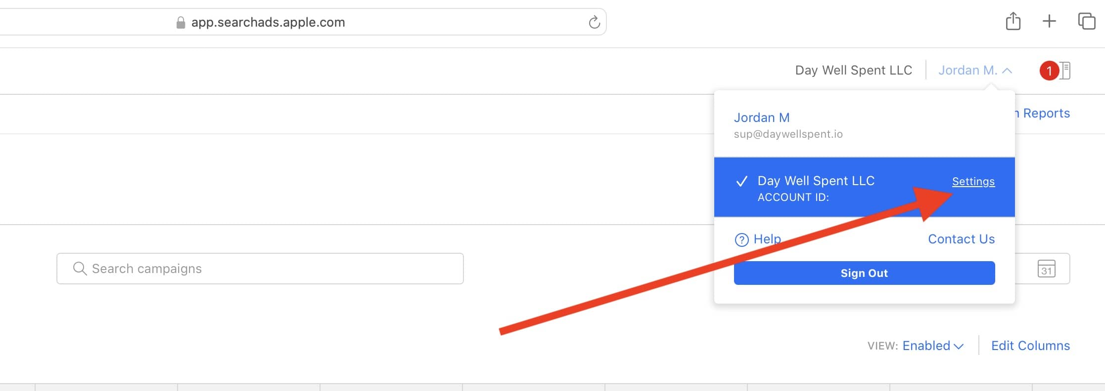Viewport: 1105px width, 391px height.
Task: Click into the Search campaigns field
Action: click(x=272, y=269)
